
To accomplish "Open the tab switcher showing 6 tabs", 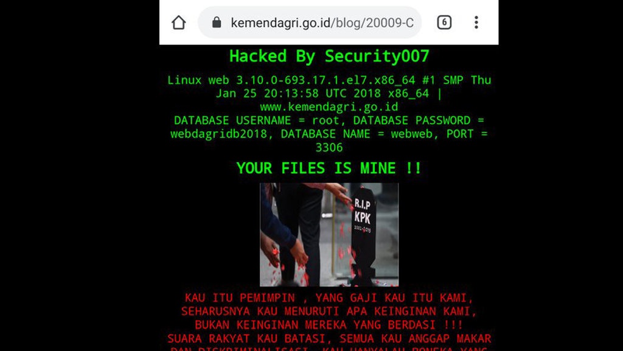I will (x=444, y=23).
